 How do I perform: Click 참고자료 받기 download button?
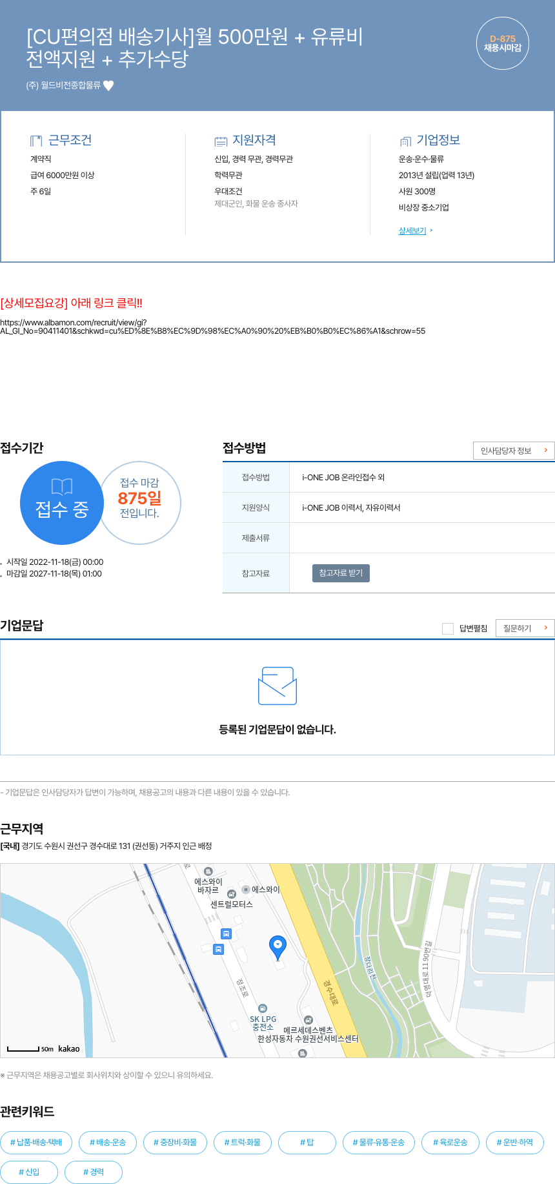click(x=341, y=573)
